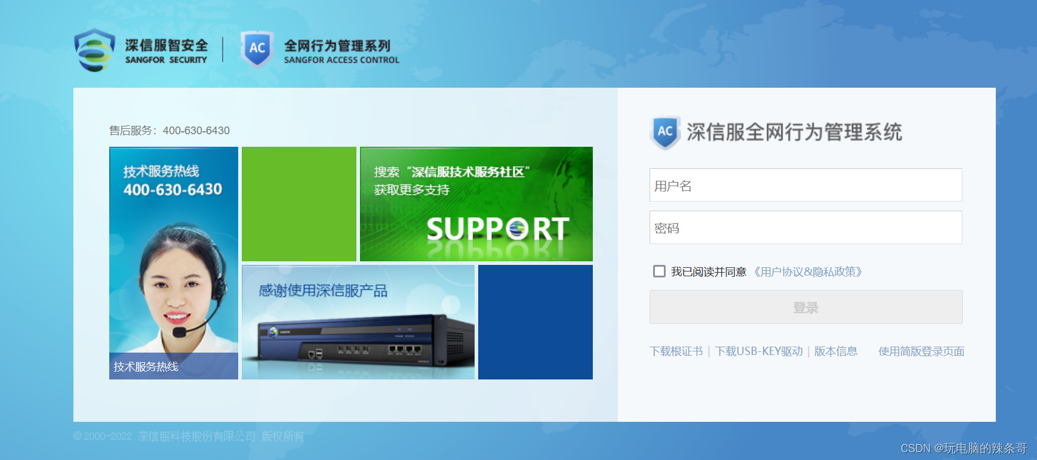The height and width of the screenshot is (460, 1037).
Task: Click the 深信服全网行为管理系统 title
Action: (794, 132)
